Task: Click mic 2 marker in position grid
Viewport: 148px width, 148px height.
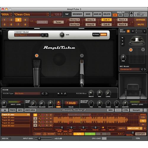Action: pos(143,49)
